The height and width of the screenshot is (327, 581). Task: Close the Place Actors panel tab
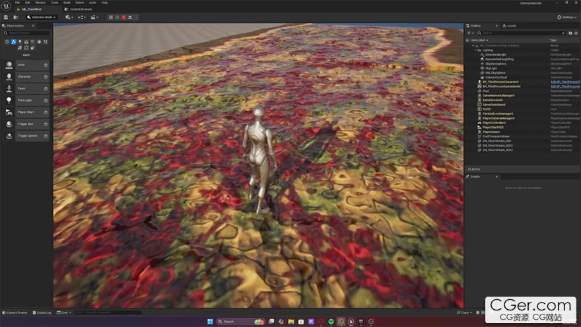tap(33, 26)
